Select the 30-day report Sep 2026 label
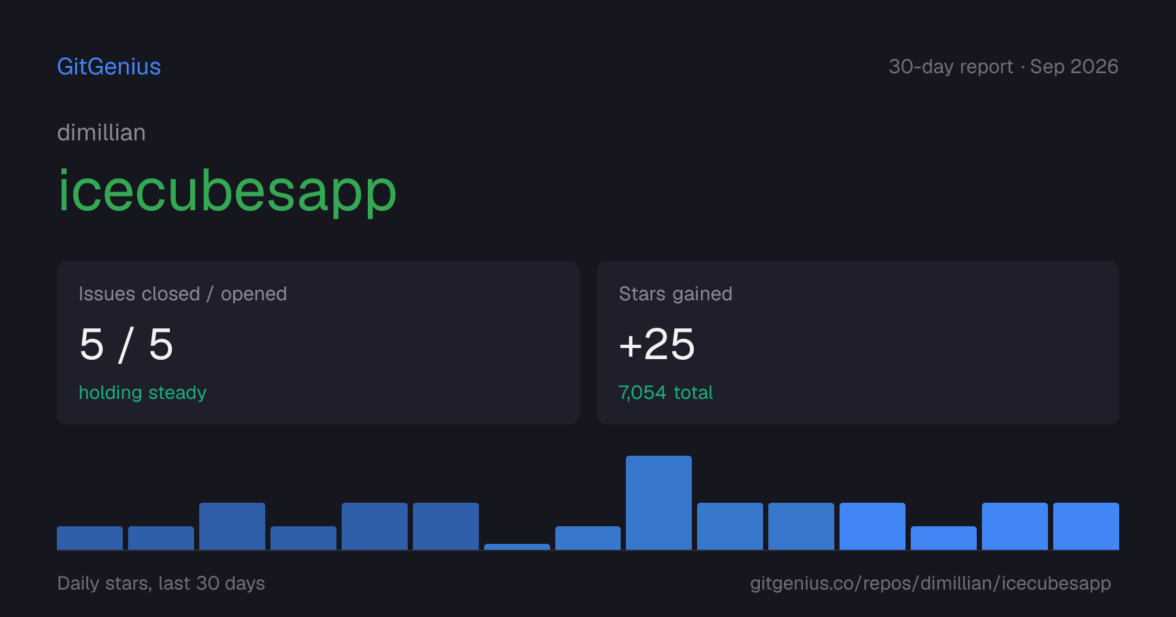 coord(1003,67)
